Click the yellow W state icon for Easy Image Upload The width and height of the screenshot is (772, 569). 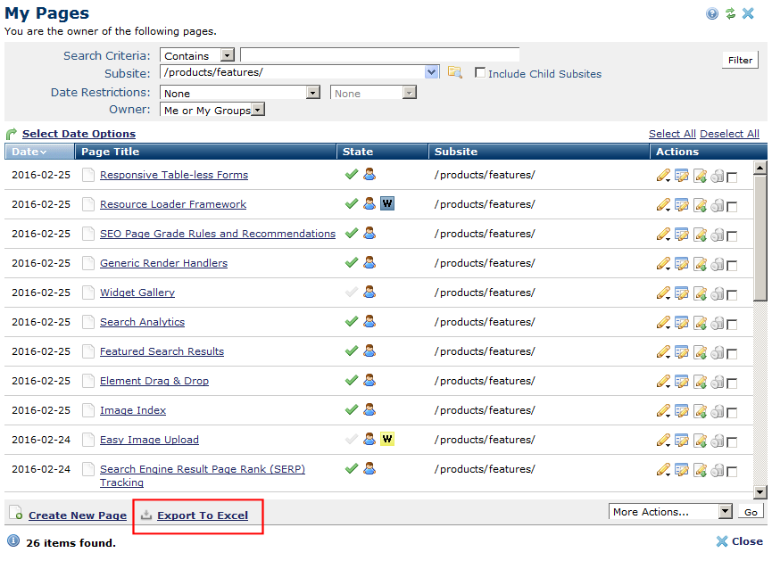coord(387,439)
